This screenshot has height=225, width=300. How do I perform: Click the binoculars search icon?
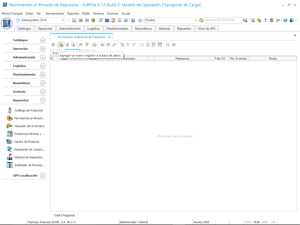click(x=81, y=45)
